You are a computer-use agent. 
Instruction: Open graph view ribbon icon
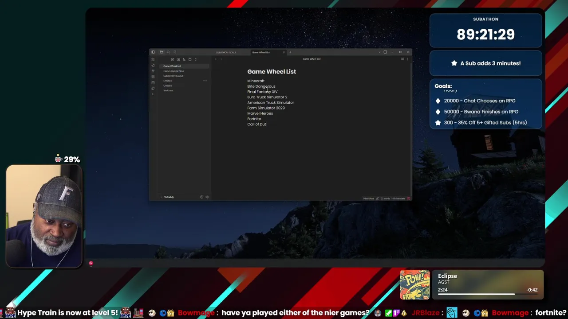[153, 71]
